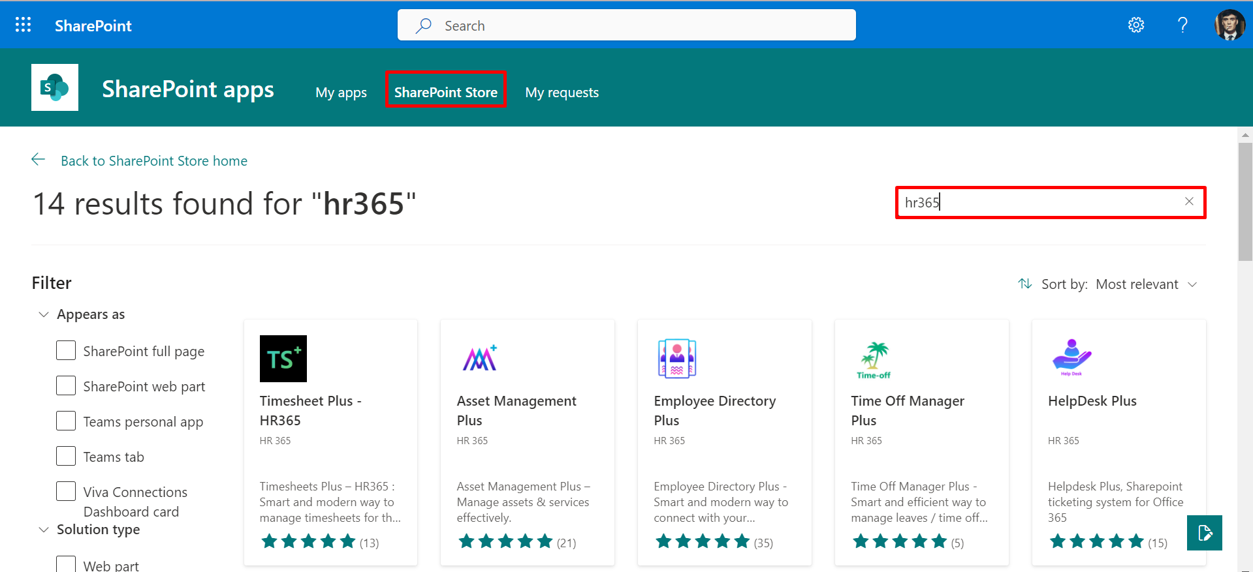Check the Teams personal app filter
The image size is (1253, 572).
tap(66, 421)
